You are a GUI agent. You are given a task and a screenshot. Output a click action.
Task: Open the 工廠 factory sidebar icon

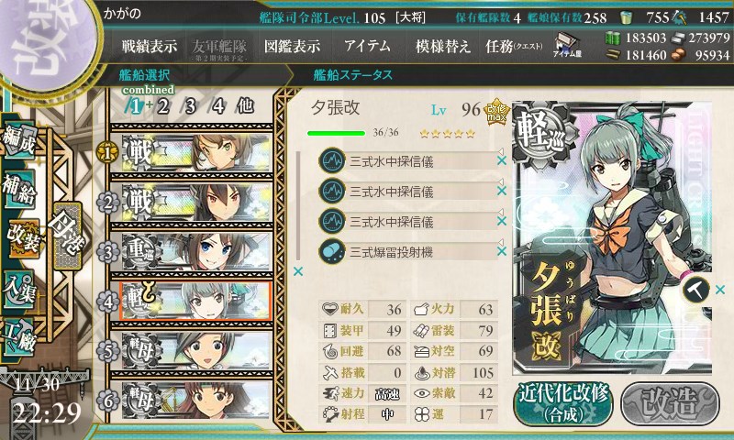pos(19,337)
